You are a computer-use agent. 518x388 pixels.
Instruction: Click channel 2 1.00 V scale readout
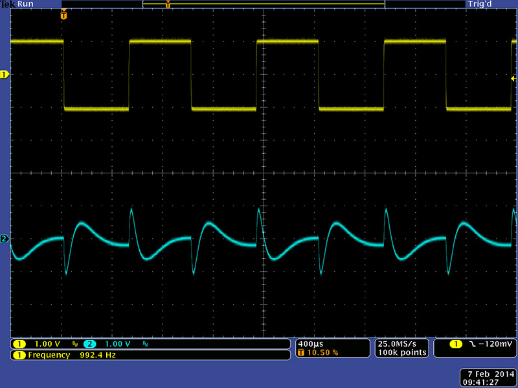click(117, 343)
